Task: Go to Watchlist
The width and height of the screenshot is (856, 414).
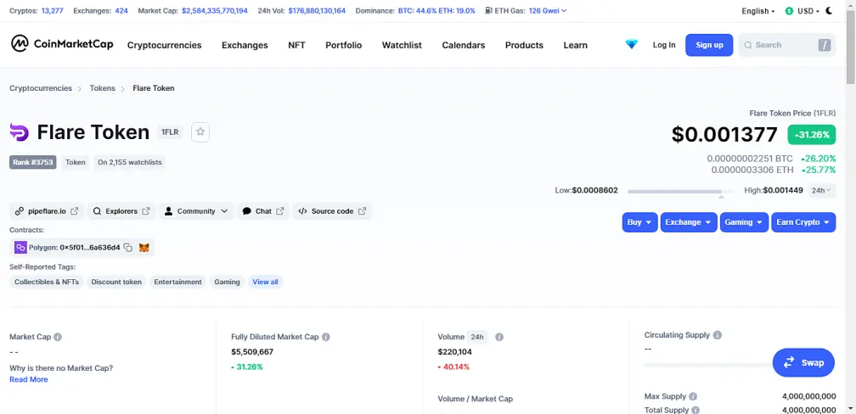Action: 402,45
